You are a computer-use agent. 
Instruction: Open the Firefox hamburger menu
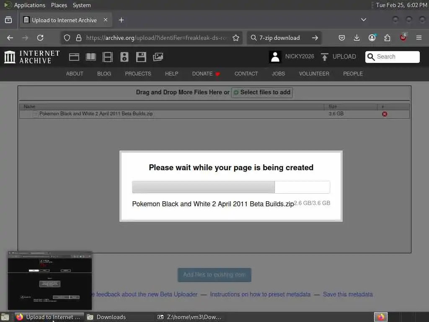tap(419, 38)
